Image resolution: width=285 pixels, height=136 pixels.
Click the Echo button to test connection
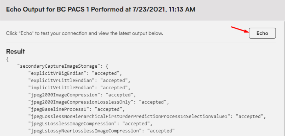262,33
